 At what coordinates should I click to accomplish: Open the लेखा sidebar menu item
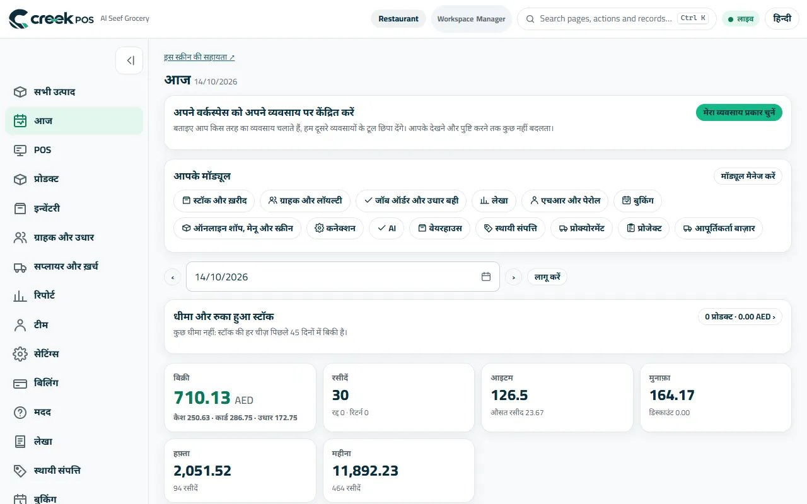(x=74, y=442)
